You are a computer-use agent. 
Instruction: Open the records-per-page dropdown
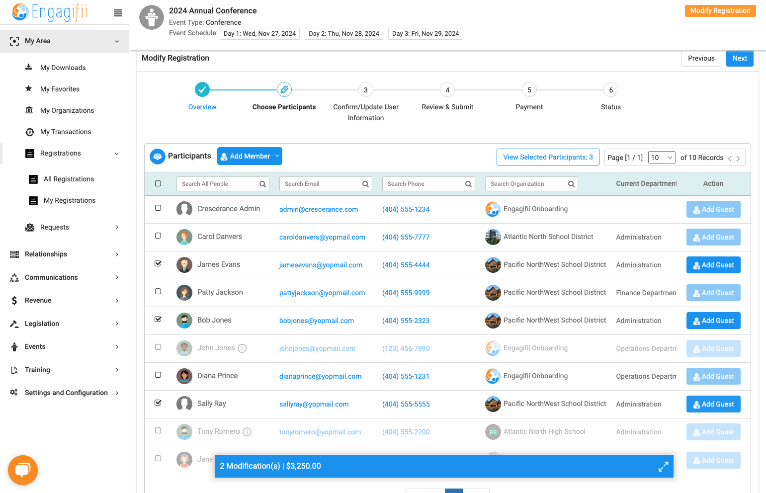tap(662, 158)
